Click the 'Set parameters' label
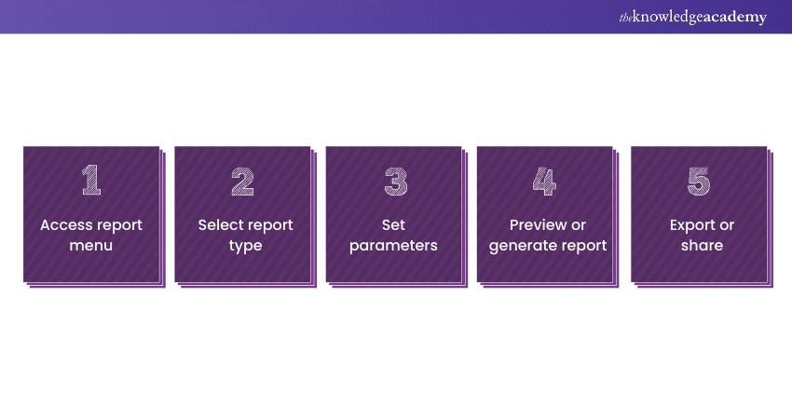Viewport: 792px width, 419px height. tap(394, 236)
